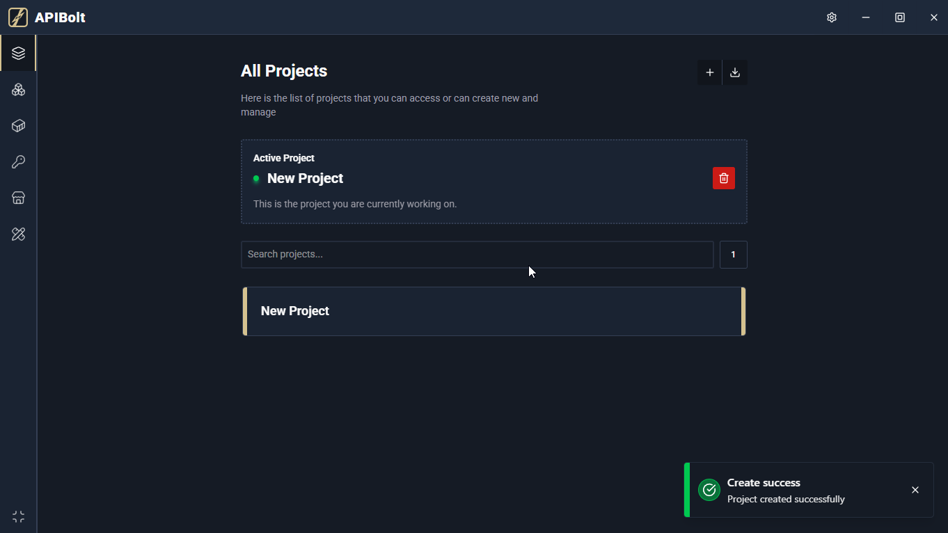The width and height of the screenshot is (948, 533).
Task: Close the APIBolt window
Action: pyautogui.click(x=934, y=17)
